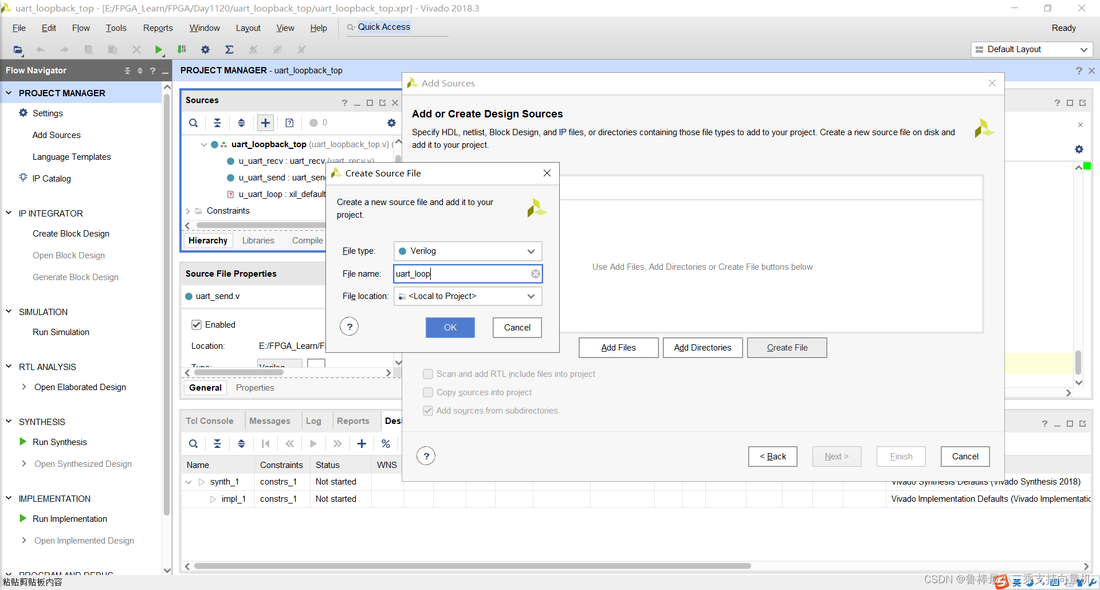Image resolution: width=1100 pixels, height=590 pixels.
Task: Click file info icon in Sources toolbar
Action: point(289,123)
